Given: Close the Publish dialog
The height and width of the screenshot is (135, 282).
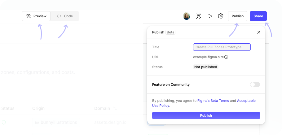Looking at the screenshot, I should (x=259, y=32).
